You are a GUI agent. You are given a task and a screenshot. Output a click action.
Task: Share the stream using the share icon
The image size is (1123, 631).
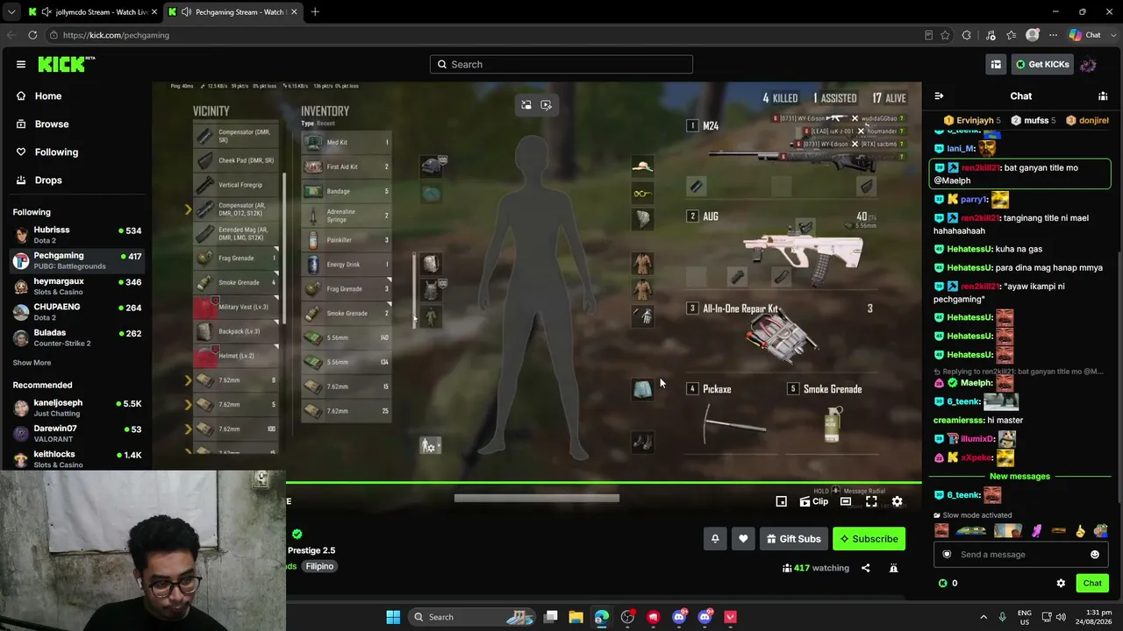coord(865,568)
